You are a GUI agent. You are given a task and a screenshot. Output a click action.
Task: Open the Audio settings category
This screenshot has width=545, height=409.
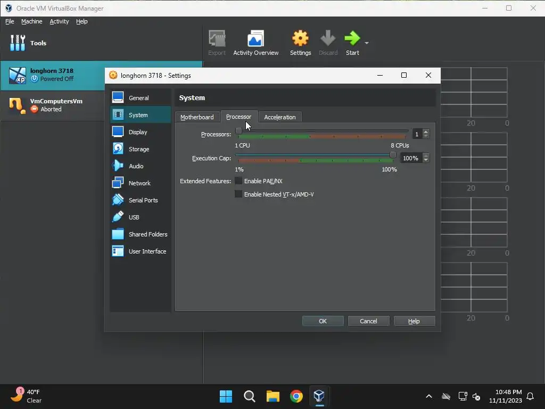(141, 166)
